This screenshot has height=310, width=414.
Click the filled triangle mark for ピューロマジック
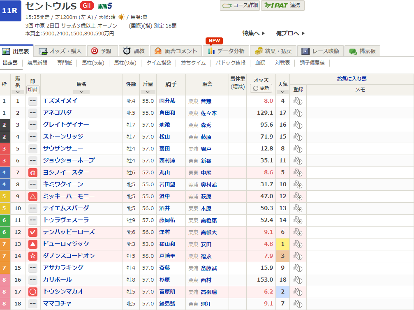[x=33, y=244]
